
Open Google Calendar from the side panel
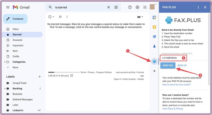click(x=154, y=17)
